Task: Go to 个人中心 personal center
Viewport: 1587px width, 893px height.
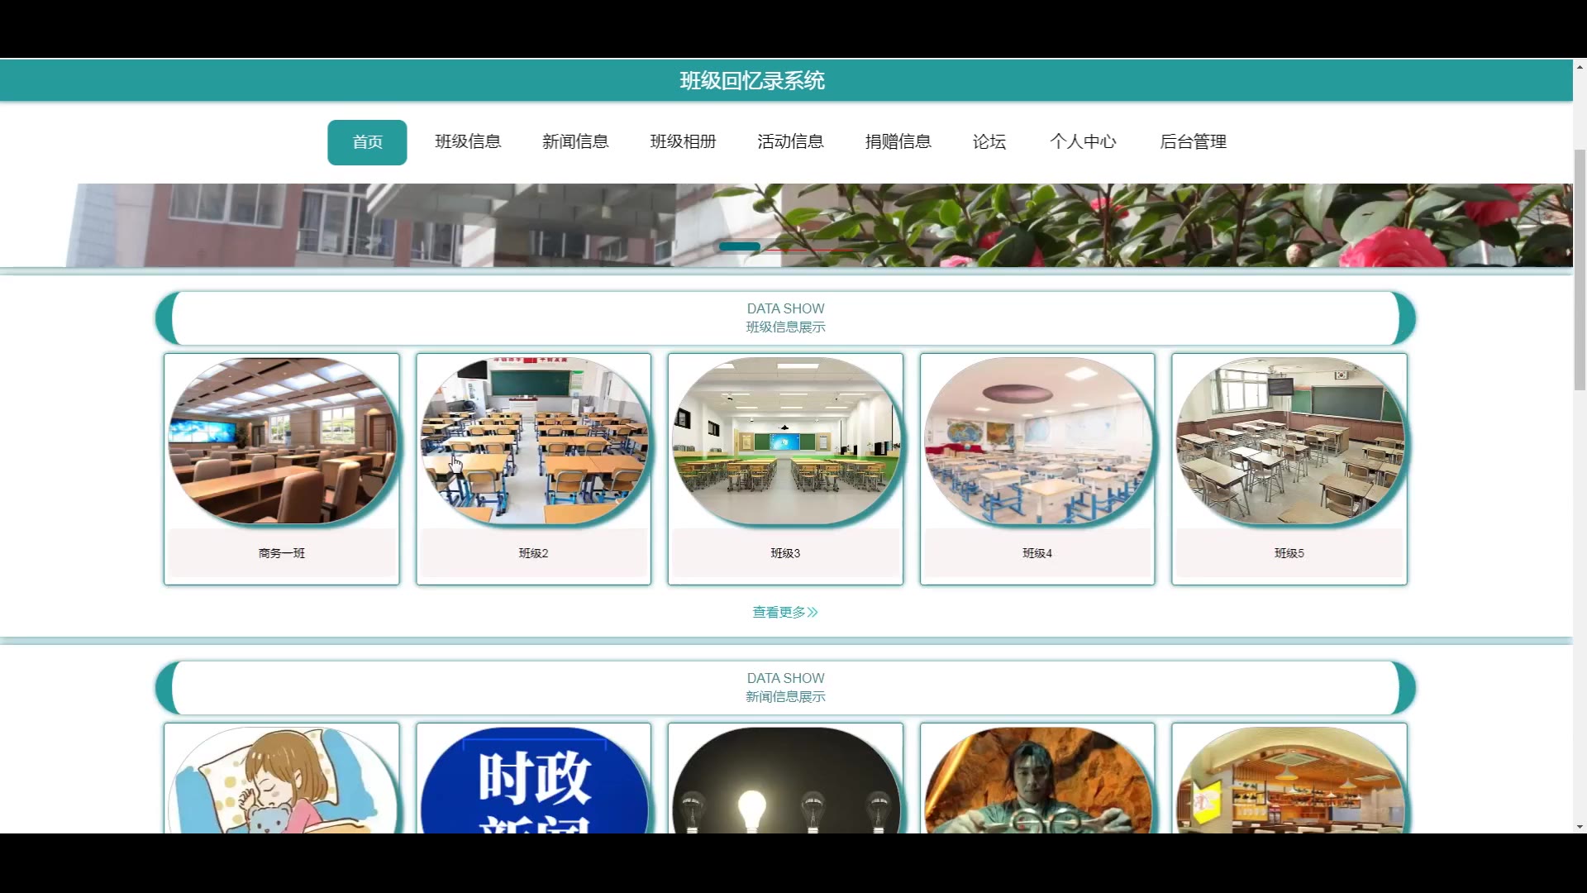Action: [x=1083, y=142]
